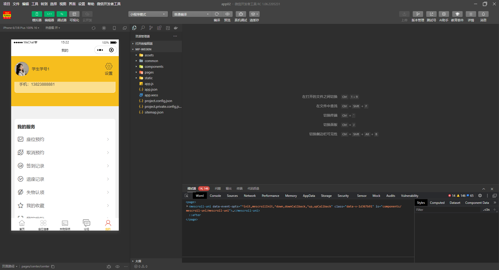Open 签到记录 in 我的服务 list
This screenshot has width=499, height=270.
tap(65, 166)
